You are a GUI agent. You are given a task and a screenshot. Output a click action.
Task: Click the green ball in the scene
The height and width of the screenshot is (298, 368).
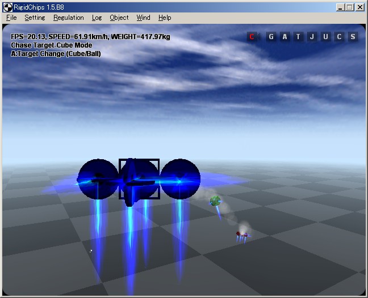click(x=215, y=201)
